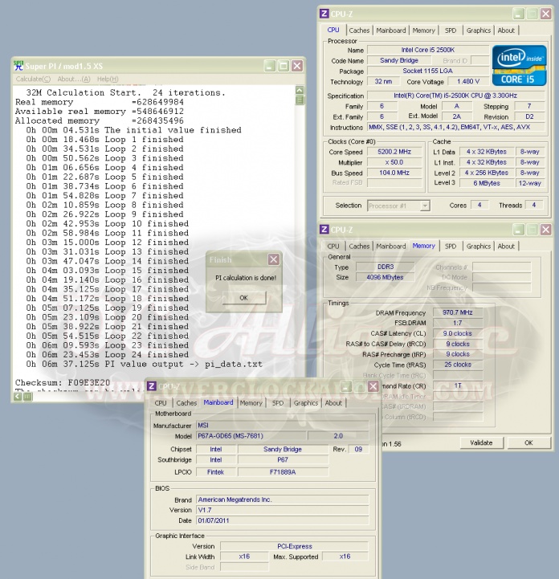Click the Validate button in CPU-Z
The image size is (559, 579).
[481, 442]
